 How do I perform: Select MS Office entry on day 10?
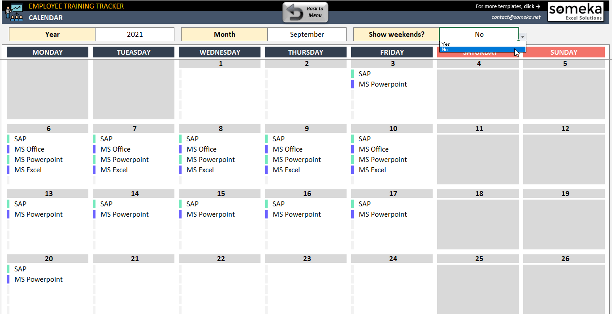(373, 149)
